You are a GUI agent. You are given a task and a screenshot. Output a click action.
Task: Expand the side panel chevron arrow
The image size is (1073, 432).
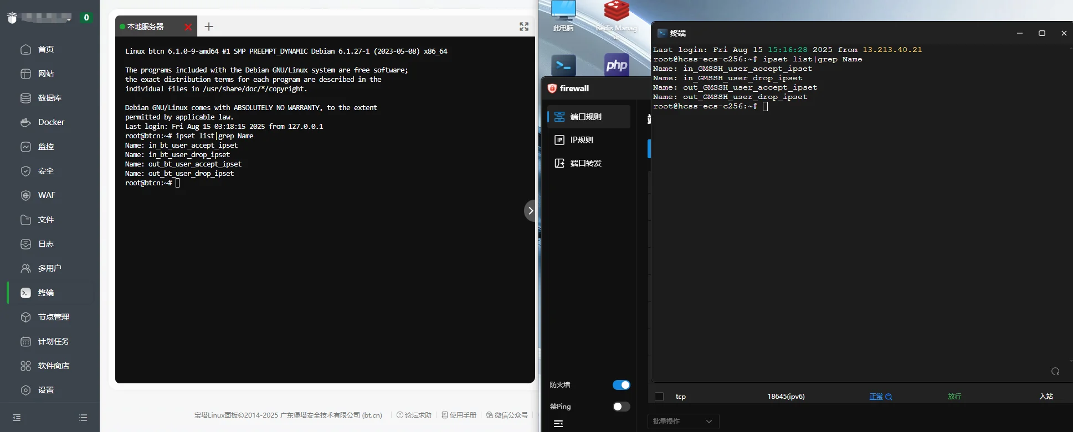[x=530, y=211]
